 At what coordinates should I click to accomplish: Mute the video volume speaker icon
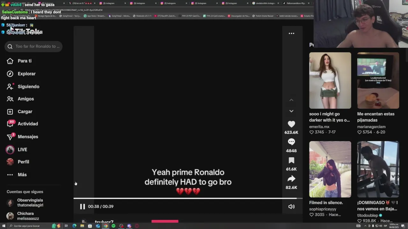coord(291,207)
